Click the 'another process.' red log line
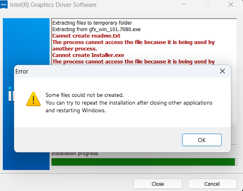Image resolution: width=243 pixels, height=191 pixels. pyautogui.click(x=75, y=48)
